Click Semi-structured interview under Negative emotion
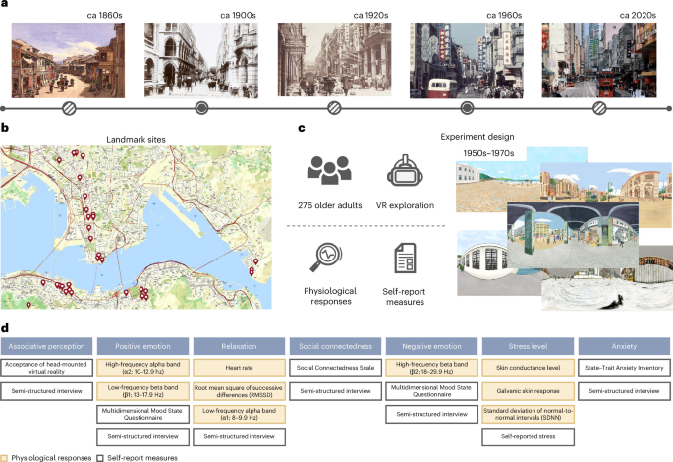673x462 pixels. pos(431,414)
